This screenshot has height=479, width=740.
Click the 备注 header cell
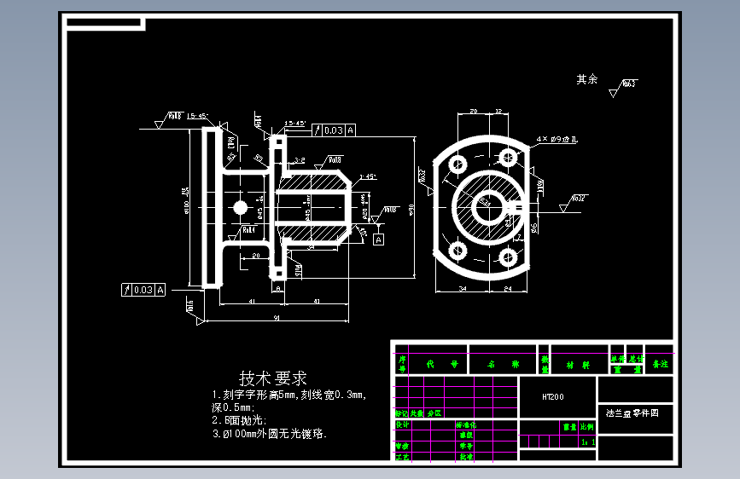(661, 364)
